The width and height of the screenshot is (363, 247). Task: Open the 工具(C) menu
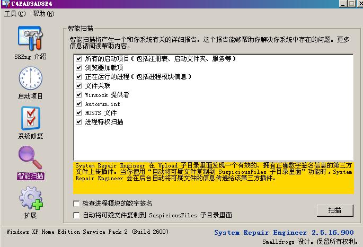pyautogui.click(x=15, y=14)
